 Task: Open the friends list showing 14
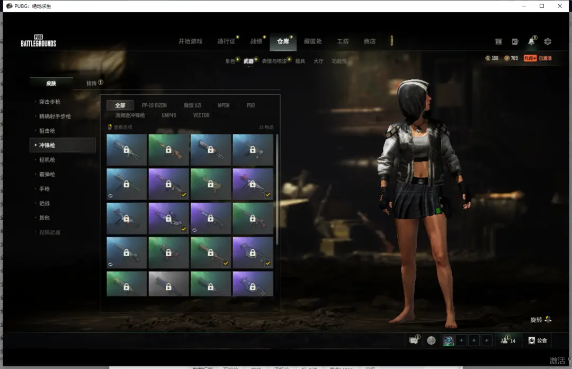508,340
